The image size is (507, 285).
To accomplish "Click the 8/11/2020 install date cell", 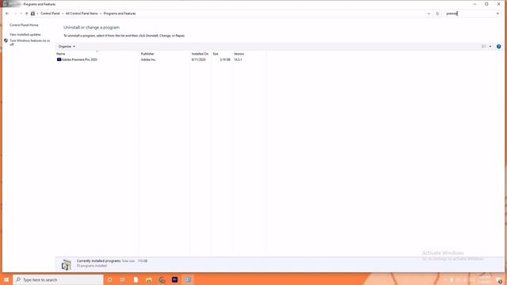I will 199,59.
